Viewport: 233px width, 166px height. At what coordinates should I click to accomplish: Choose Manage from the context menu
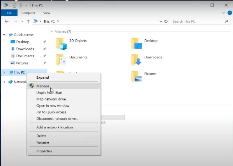coord(63,86)
